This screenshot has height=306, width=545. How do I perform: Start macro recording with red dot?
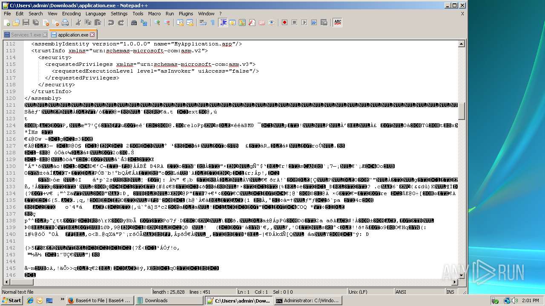[x=285, y=23]
